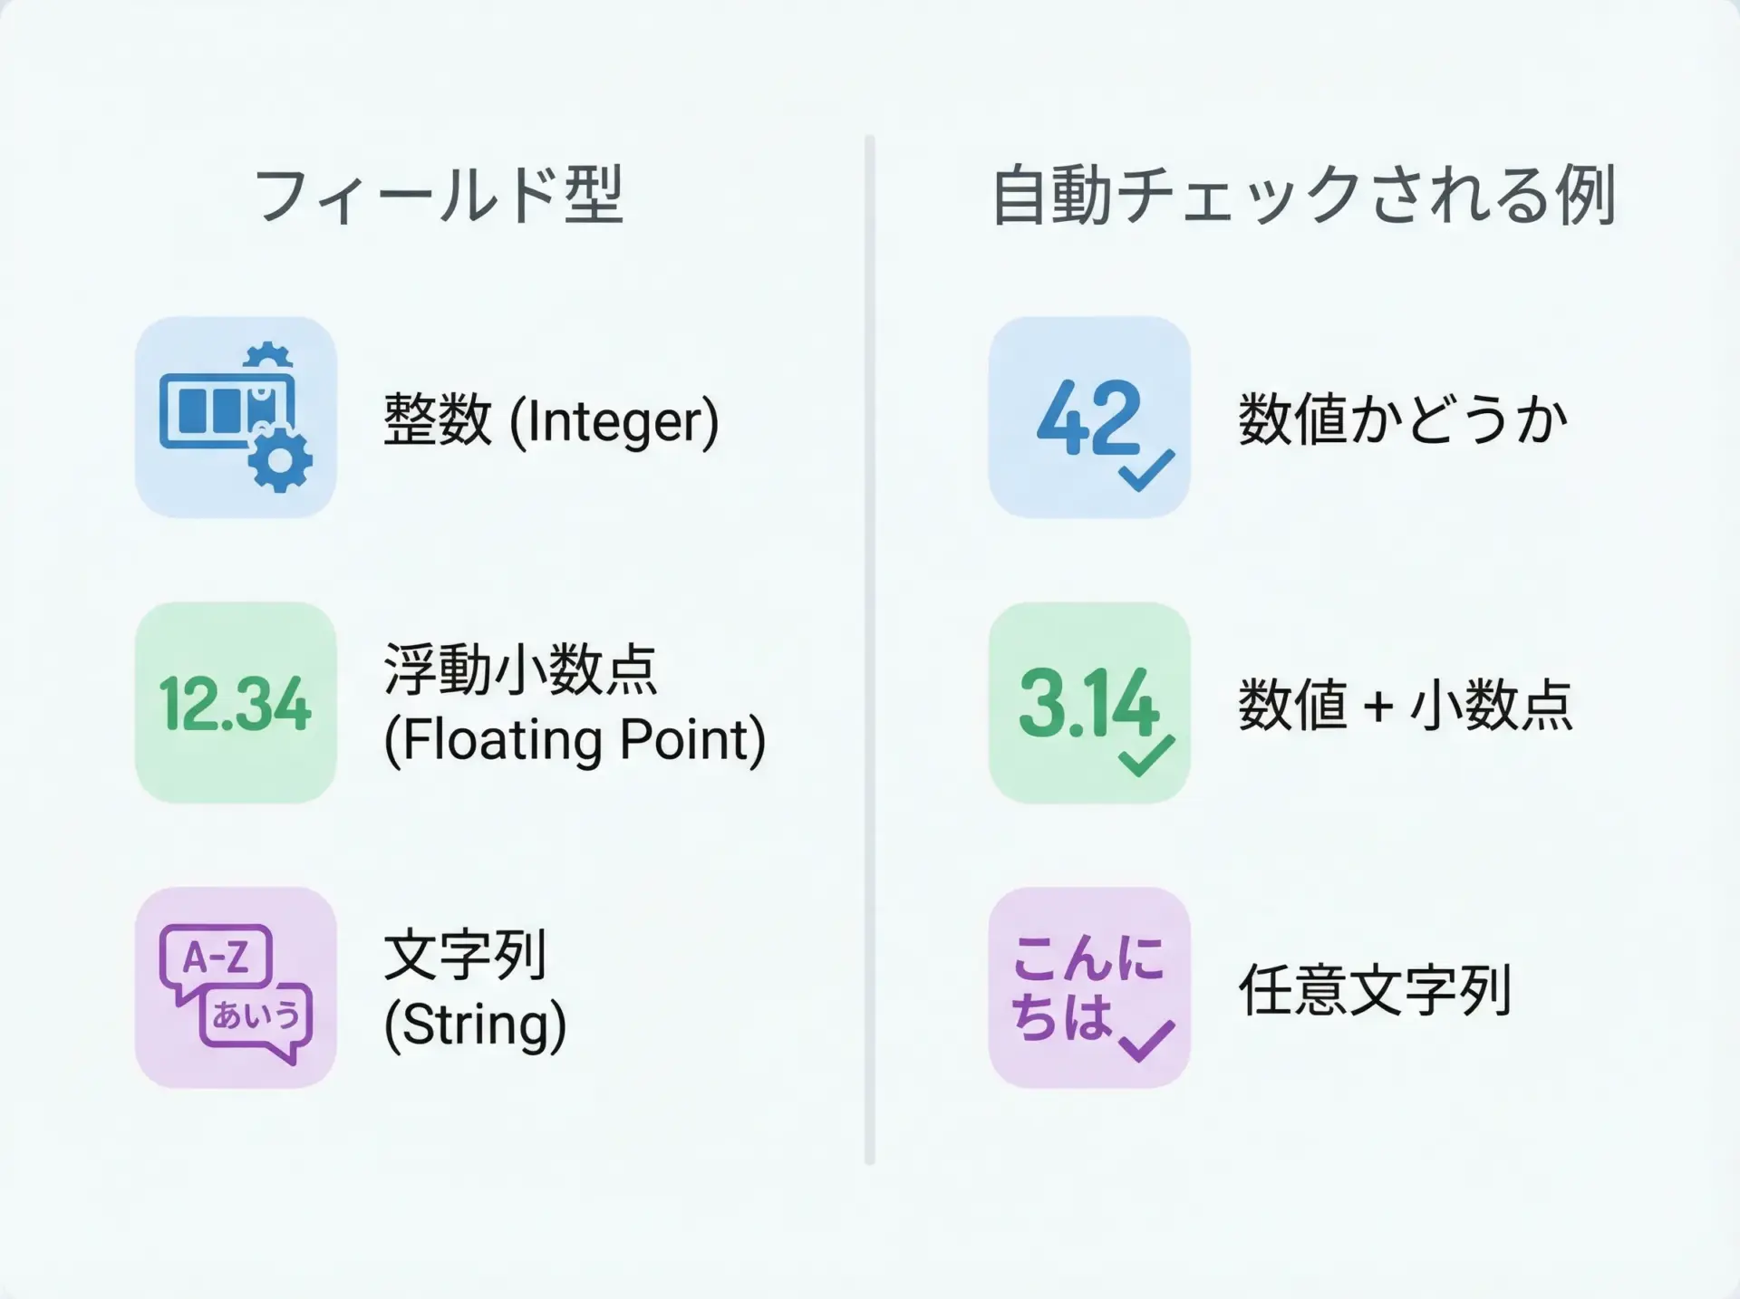Click the purple こんにちは icon
Viewport: 1740px width, 1299px height.
click(1087, 986)
